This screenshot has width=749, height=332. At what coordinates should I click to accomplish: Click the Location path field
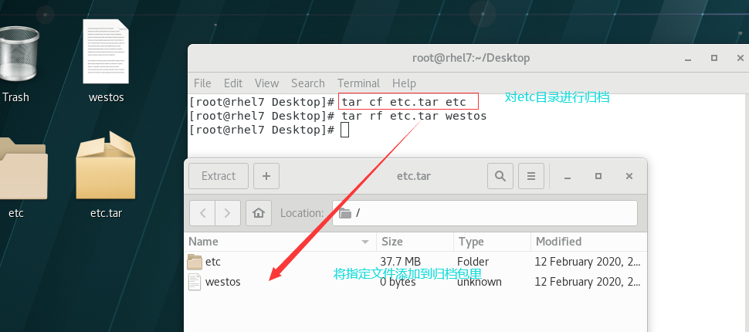(x=485, y=213)
